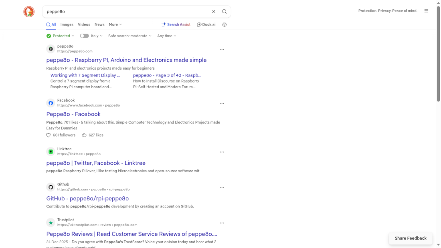Open search settings via the gear icon
The height and width of the screenshot is (248, 441).
[x=224, y=24]
